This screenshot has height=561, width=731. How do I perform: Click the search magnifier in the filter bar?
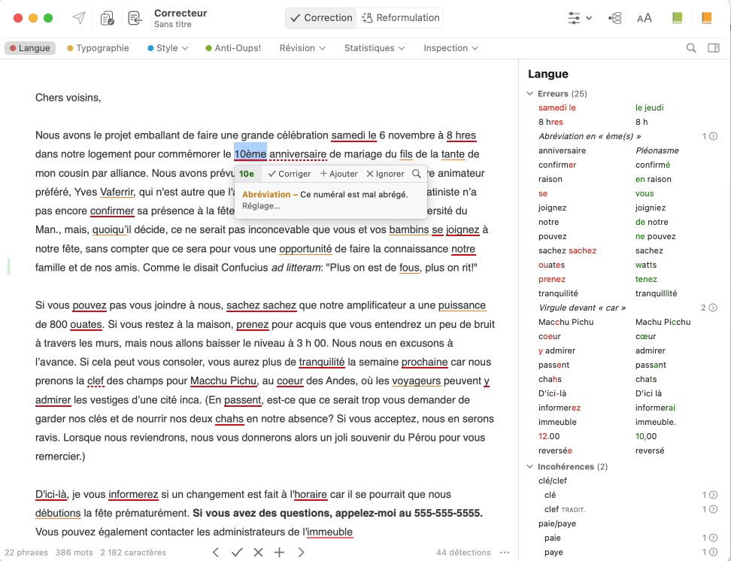click(x=691, y=48)
